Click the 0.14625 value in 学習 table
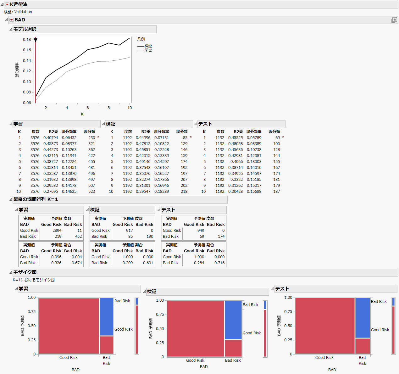The image size is (399, 374). (69, 192)
